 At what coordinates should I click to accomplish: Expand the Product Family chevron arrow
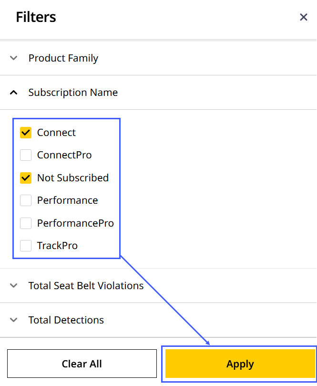coord(13,58)
